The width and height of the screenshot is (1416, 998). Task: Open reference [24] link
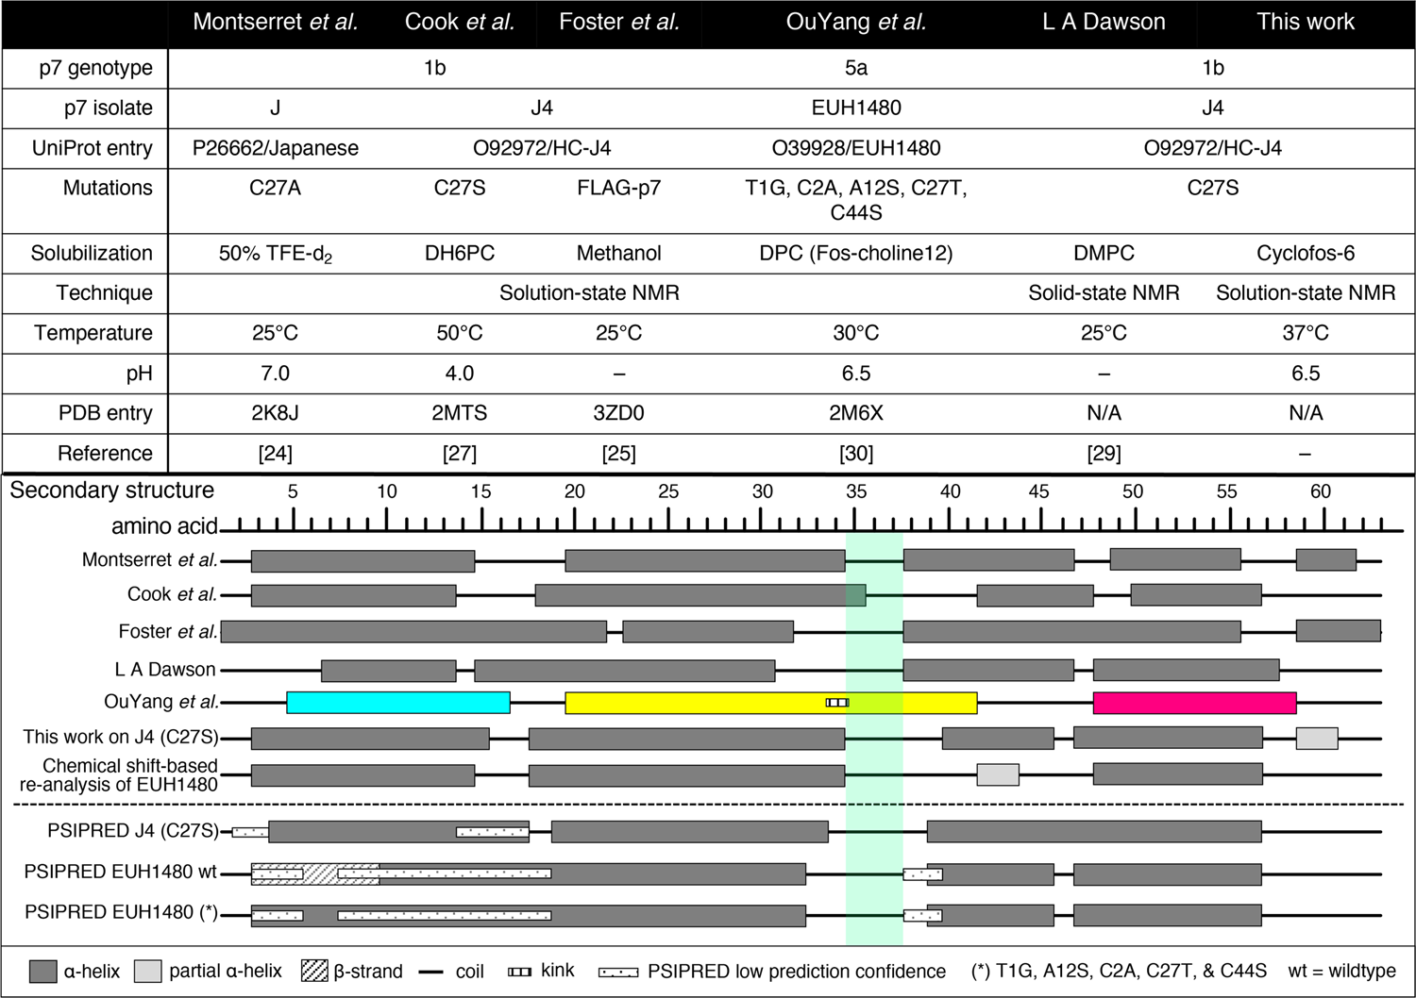(x=275, y=454)
